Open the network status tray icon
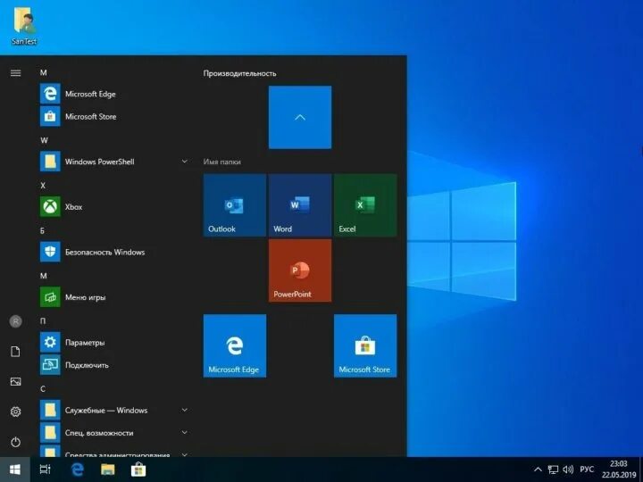Image resolution: width=643 pixels, height=482 pixels. coord(553,470)
